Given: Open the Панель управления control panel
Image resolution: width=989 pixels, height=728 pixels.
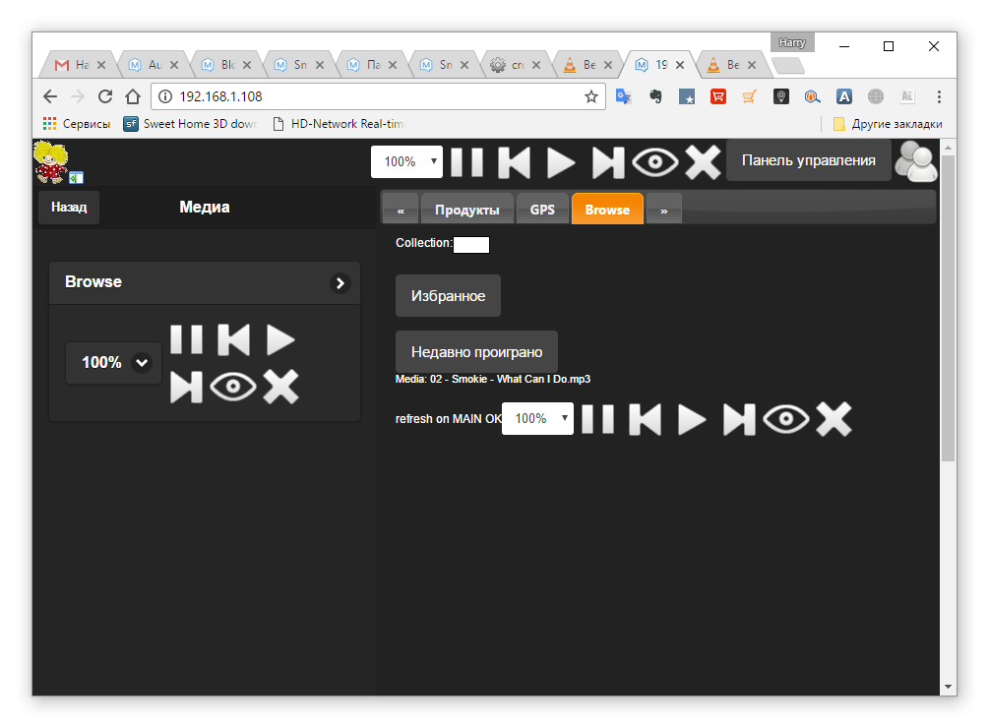Looking at the screenshot, I should click(809, 160).
